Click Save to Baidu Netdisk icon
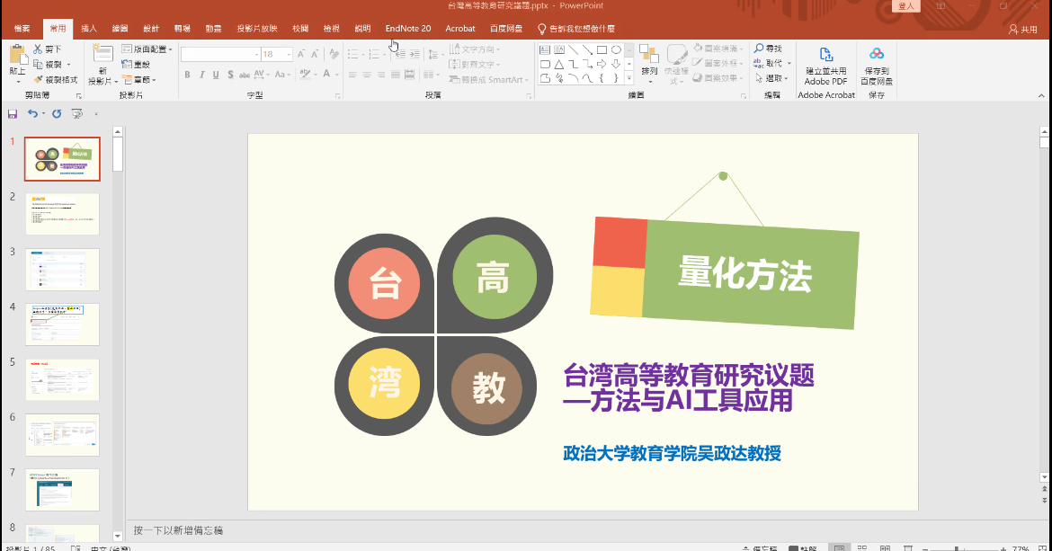The image size is (1052, 551). (x=877, y=56)
